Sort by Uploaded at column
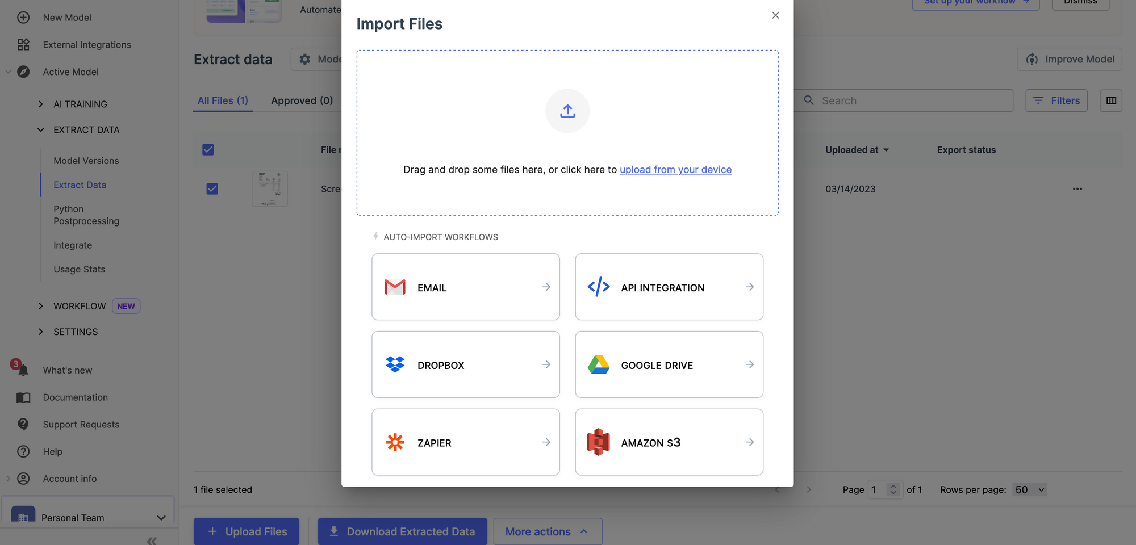The image size is (1136, 545). 857,150
